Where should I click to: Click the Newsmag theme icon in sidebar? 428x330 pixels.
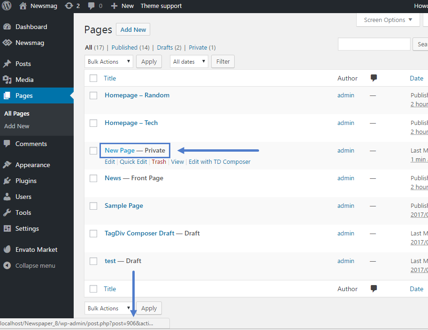[x=7, y=43]
